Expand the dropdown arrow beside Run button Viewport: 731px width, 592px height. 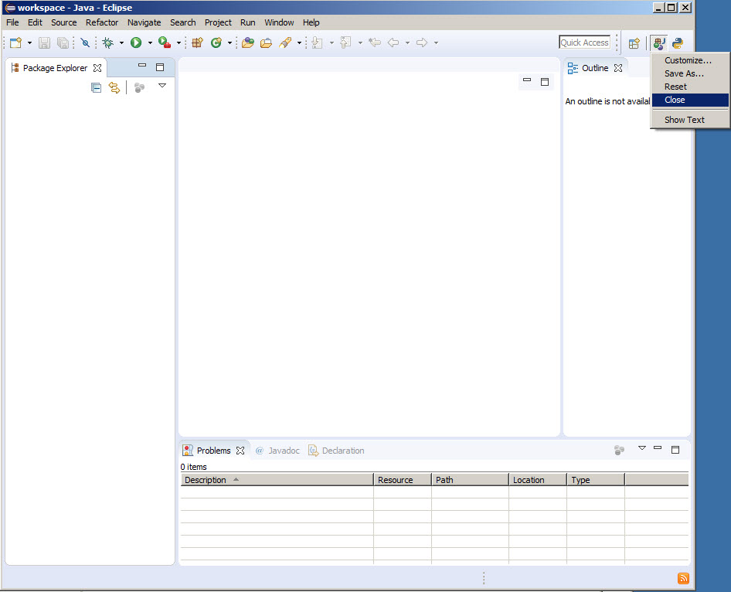pos(150,43)
